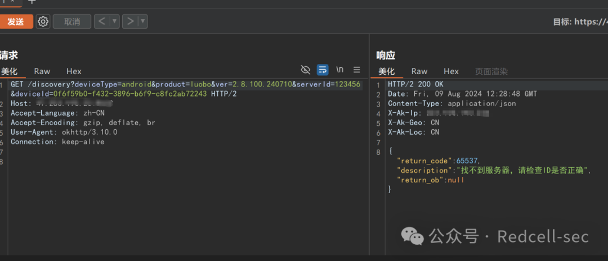
Task: Toggle the \n non-printable characters button
Action: tap(340, 70)
